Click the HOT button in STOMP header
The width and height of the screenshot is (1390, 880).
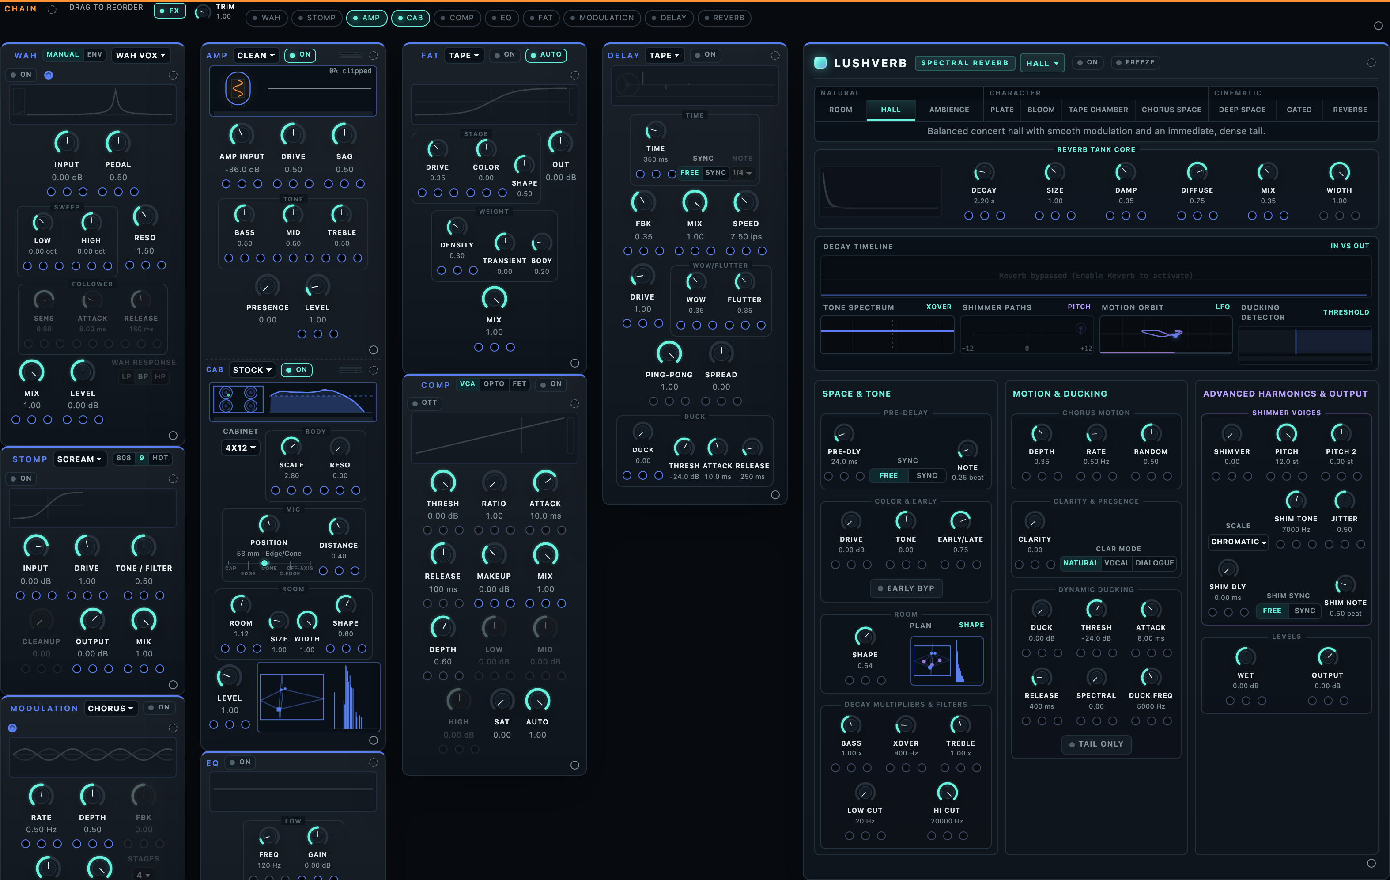coord(160,458)
